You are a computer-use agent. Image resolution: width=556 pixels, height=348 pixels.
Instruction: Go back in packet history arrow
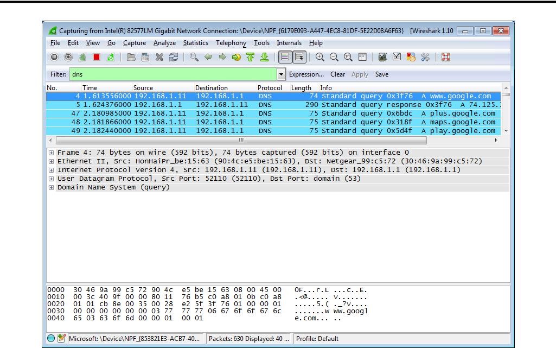pos(208,57)
